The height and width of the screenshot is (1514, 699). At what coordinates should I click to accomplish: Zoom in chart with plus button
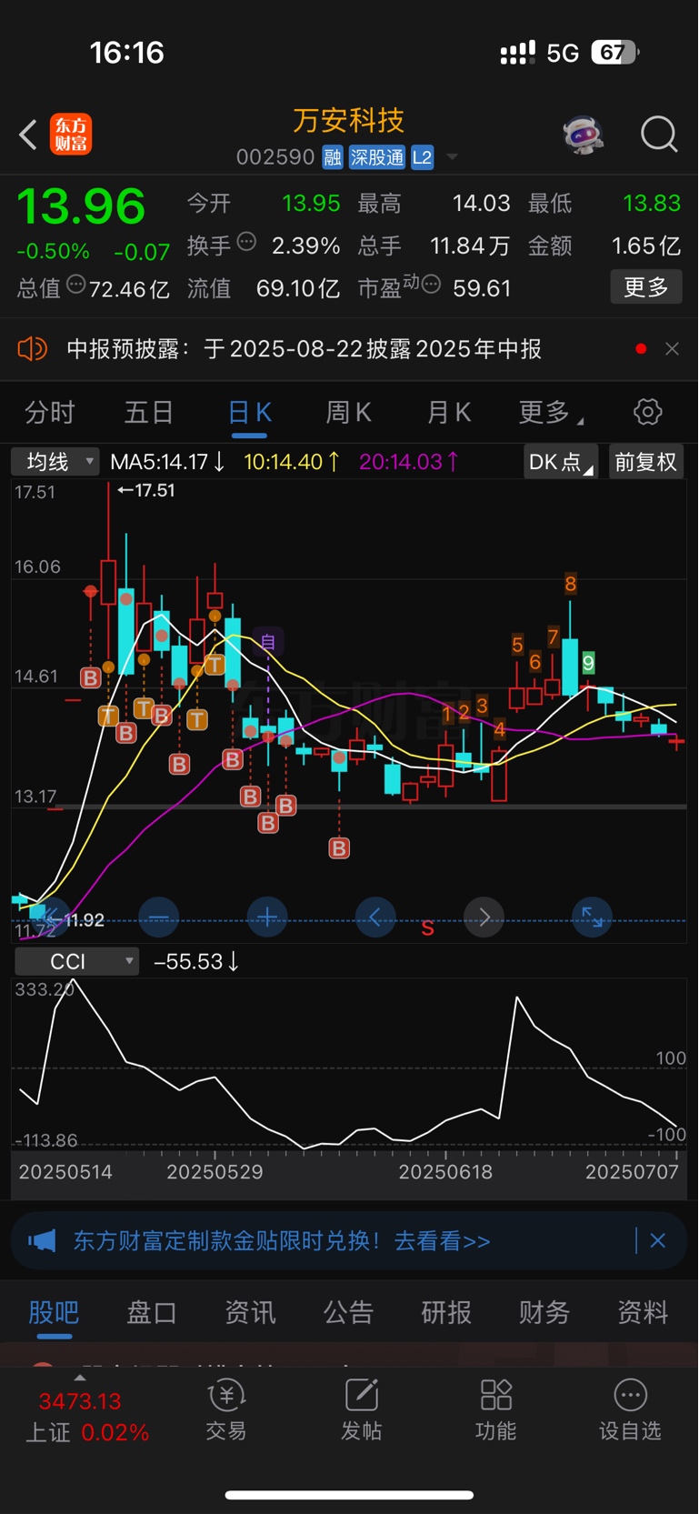(267, 917)
